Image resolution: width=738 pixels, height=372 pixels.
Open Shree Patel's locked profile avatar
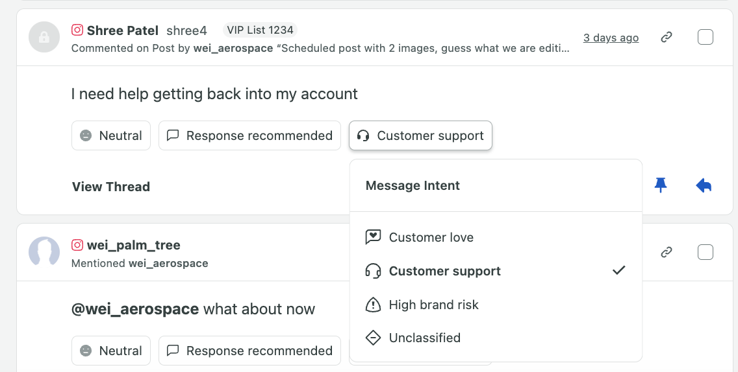pyautogui.click(x=44, y=37)
